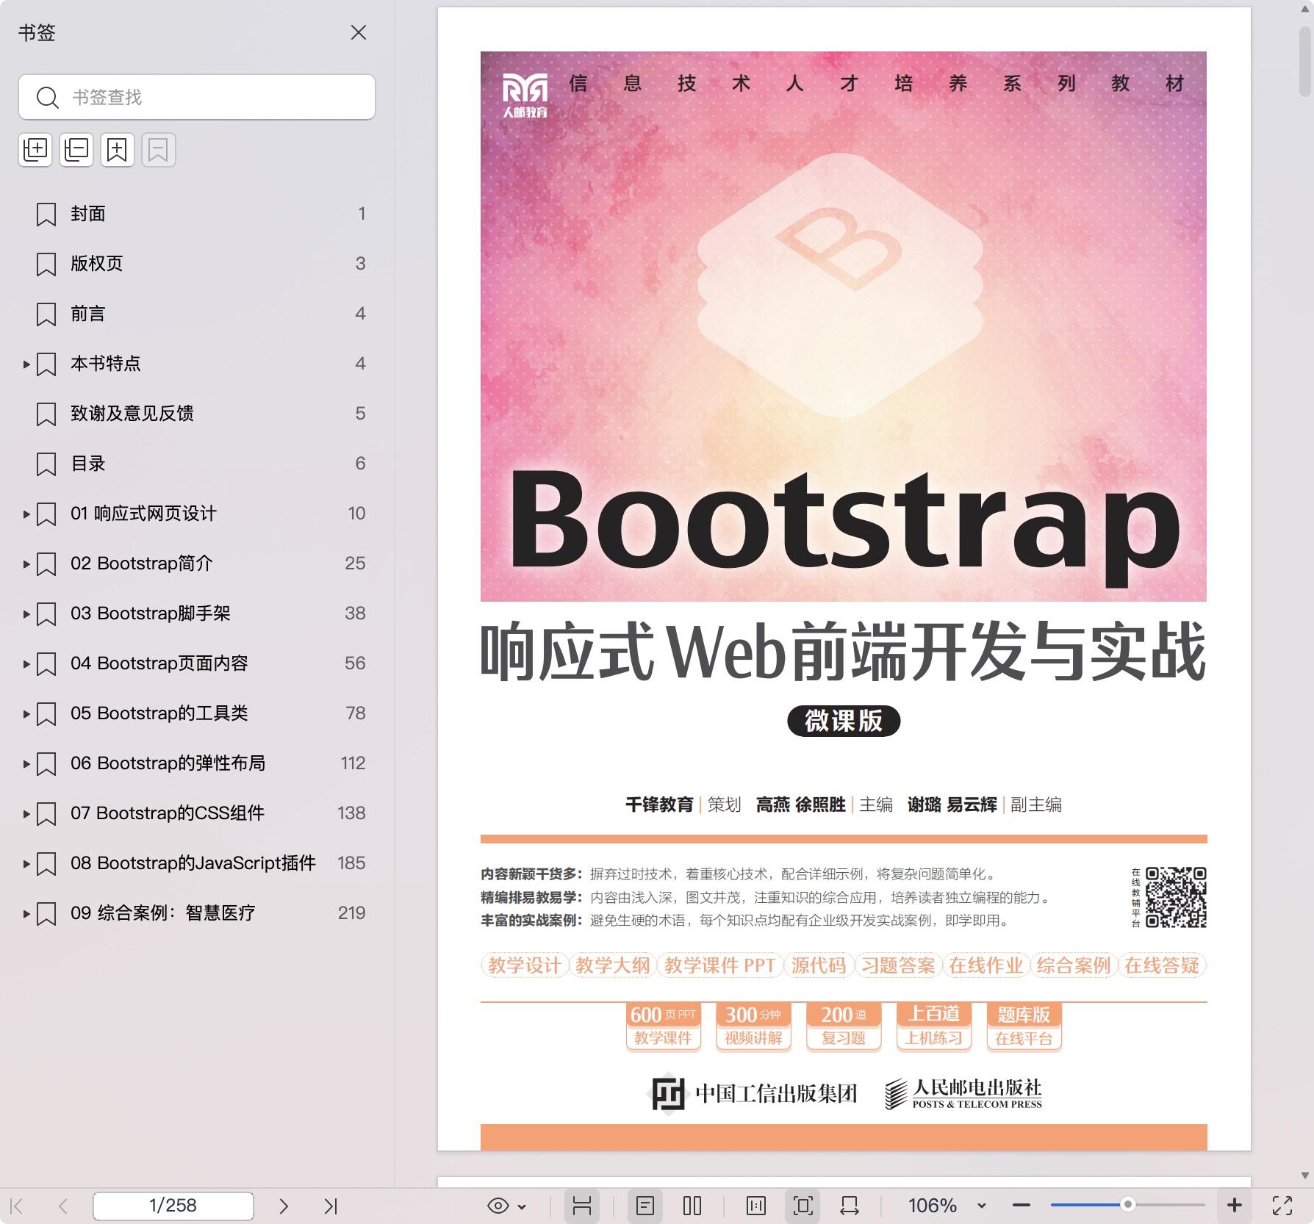
Task: Open the 版权页 bookmark
Action: (96, 264)
